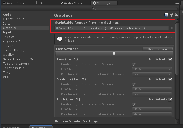
Task: Switch to the Audio Mixer tab
Action: [71, 3]
